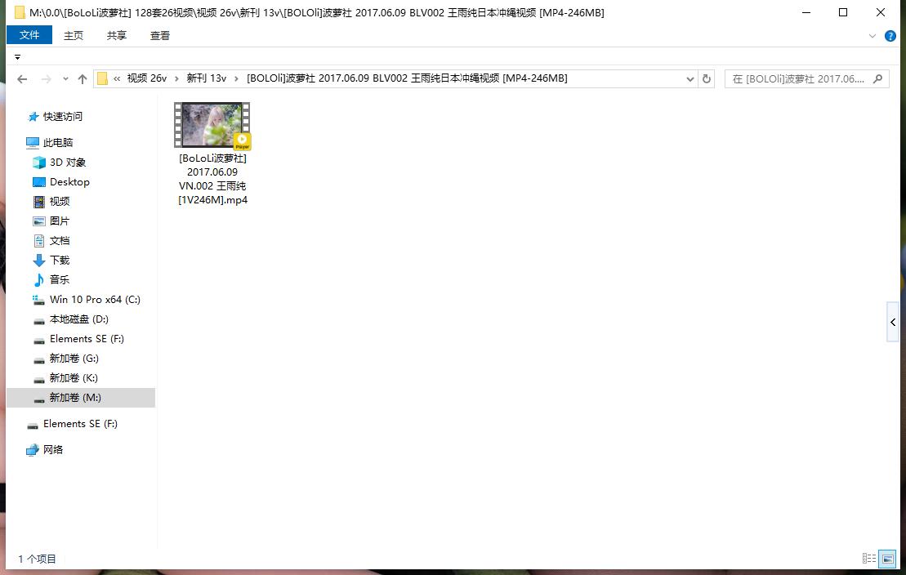This screenshot has height=575, width=906.
Task: Select the 3D 对象 folder icon
Action: point(39,163)
